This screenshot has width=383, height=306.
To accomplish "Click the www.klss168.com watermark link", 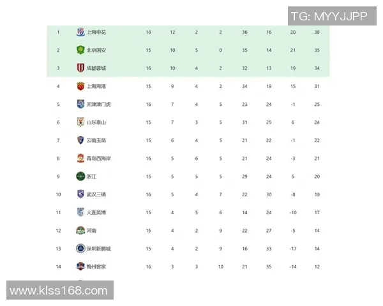I will pyautogui.click(x=58, y=291).
